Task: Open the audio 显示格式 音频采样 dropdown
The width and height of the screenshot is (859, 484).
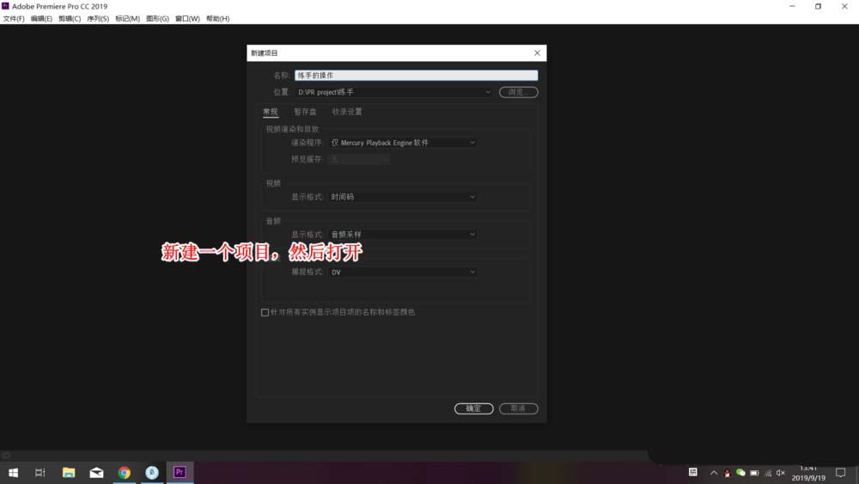Action: (403, 234)
